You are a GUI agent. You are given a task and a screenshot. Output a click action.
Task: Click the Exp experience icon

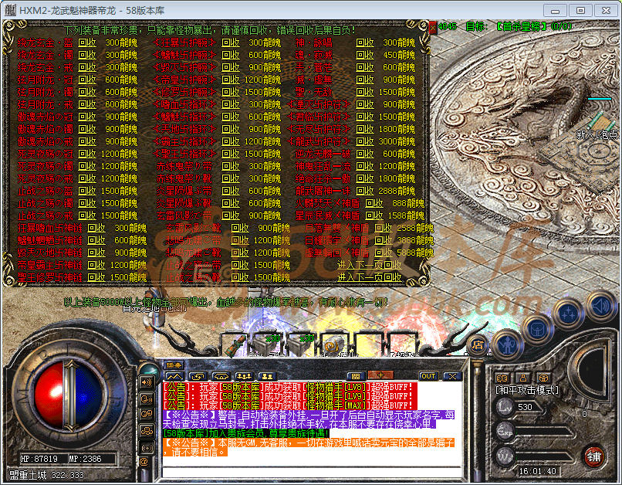click(x=505, y=432)
